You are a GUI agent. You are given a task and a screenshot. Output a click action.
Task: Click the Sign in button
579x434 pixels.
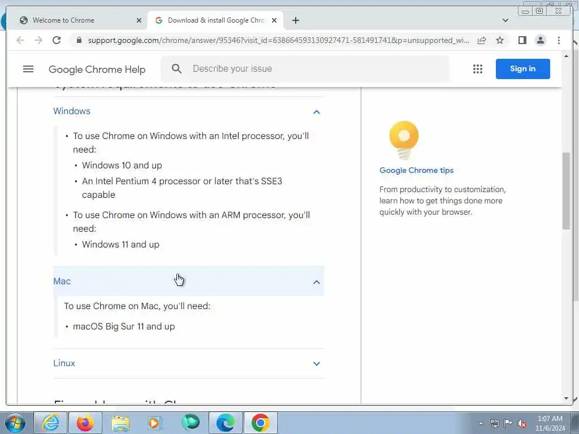coord(523,68)
